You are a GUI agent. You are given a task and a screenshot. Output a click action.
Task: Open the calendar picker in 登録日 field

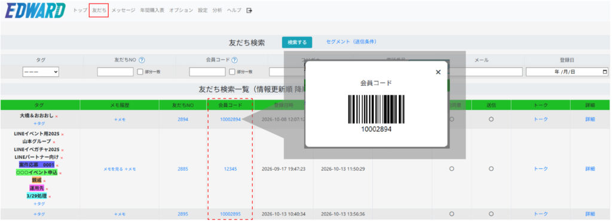click(x=605, y=72)
